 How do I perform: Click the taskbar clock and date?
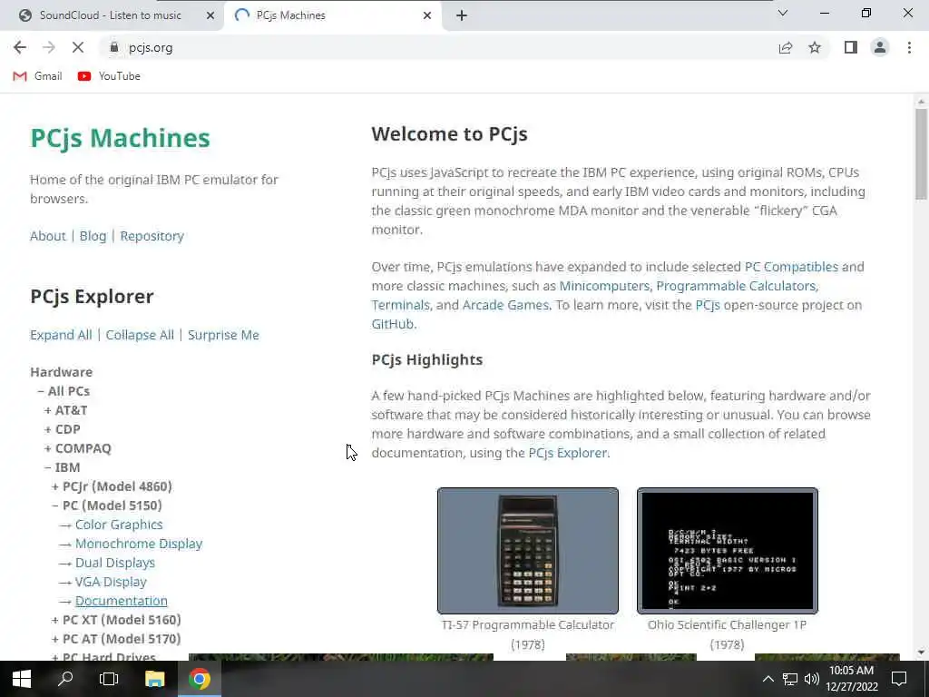tap(851, 679)
